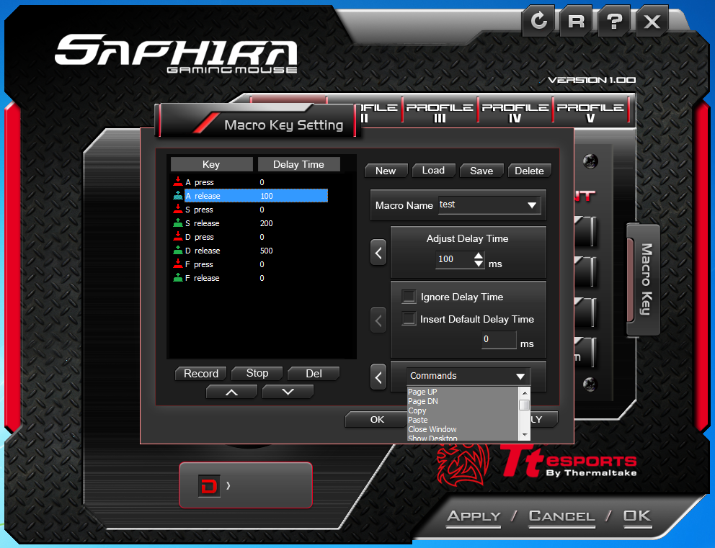Close the Saphira window with X
The height and width of the screenshot is (548, 715).
pyautogui.click(x=652, y=21)
